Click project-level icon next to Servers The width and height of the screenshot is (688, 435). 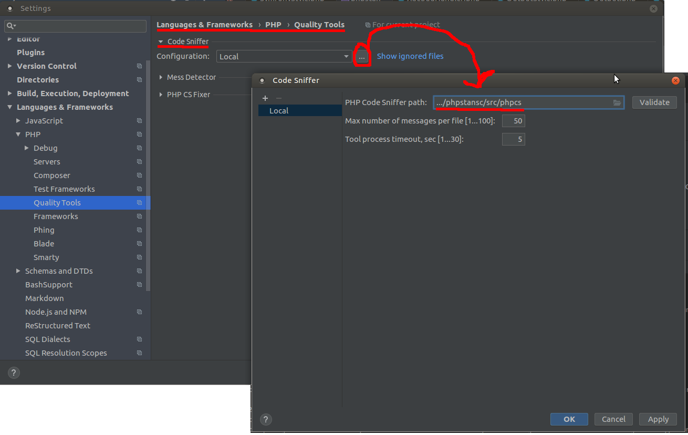point(139,162)
